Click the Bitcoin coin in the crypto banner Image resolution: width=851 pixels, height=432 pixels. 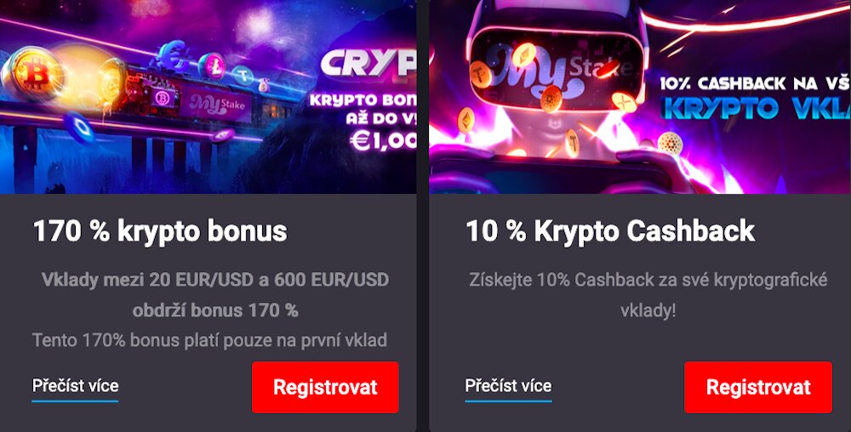coord(37,74)
